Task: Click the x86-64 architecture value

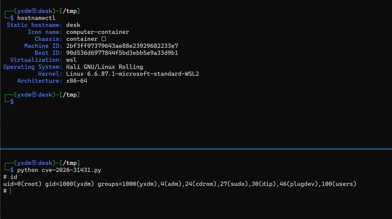Action: point(77,81)
